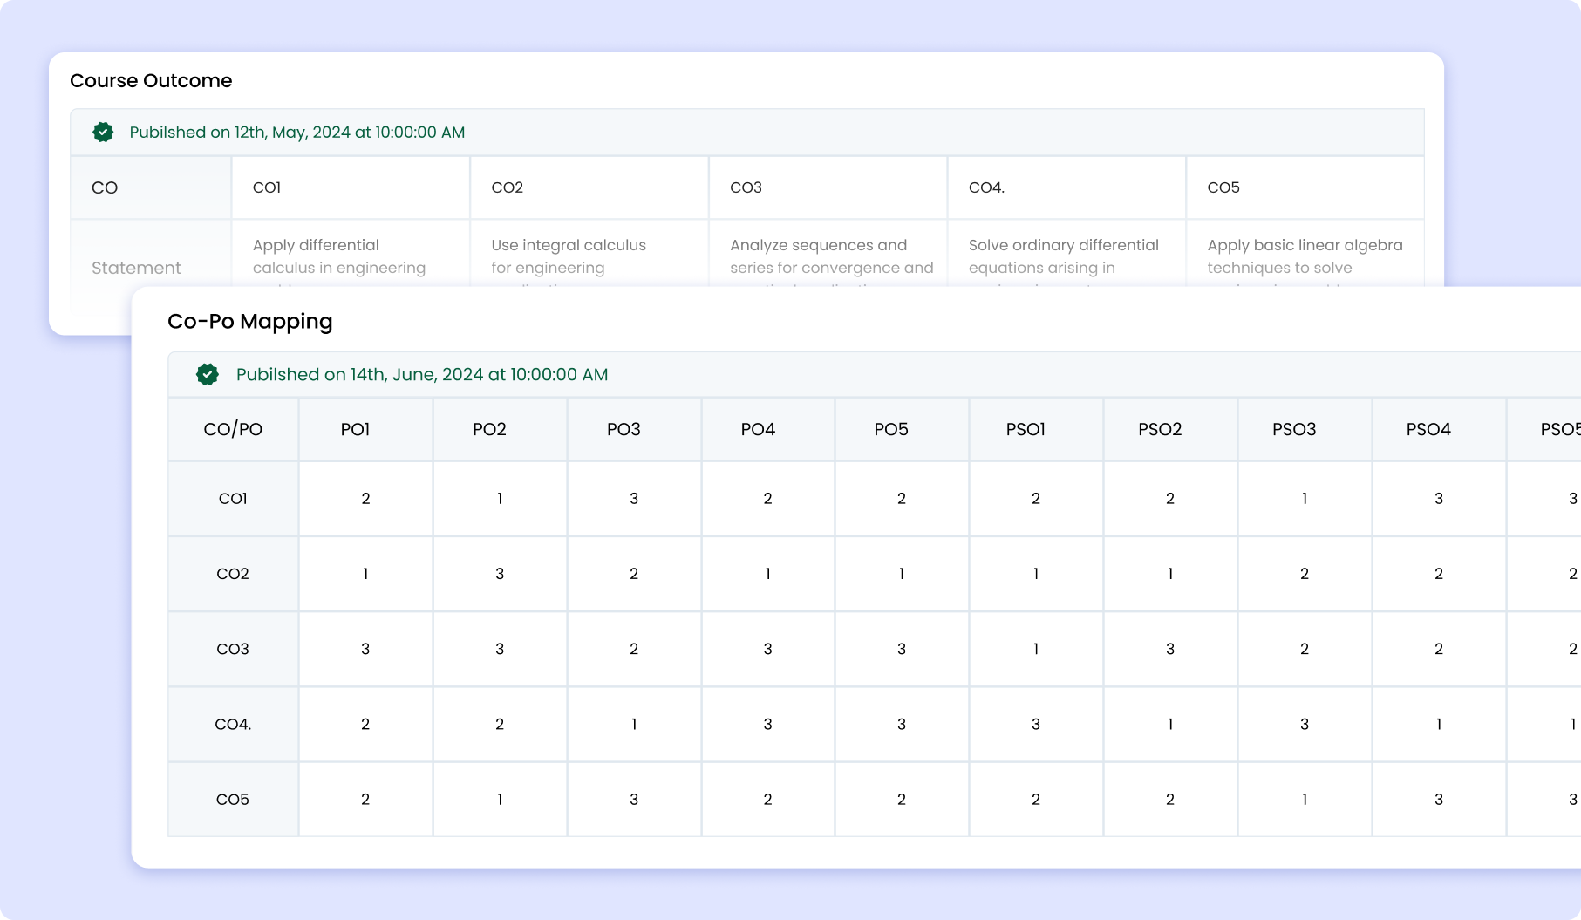Viewport: 1581px width, 920px height.
Task: Click the PSO3 column header
Action: coord(1305,430)
